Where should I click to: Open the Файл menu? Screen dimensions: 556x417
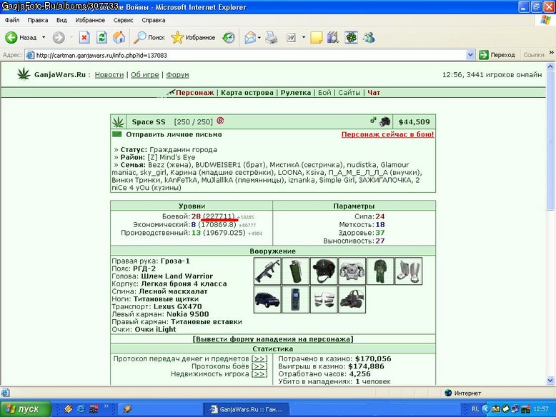[x=12, y=20]
